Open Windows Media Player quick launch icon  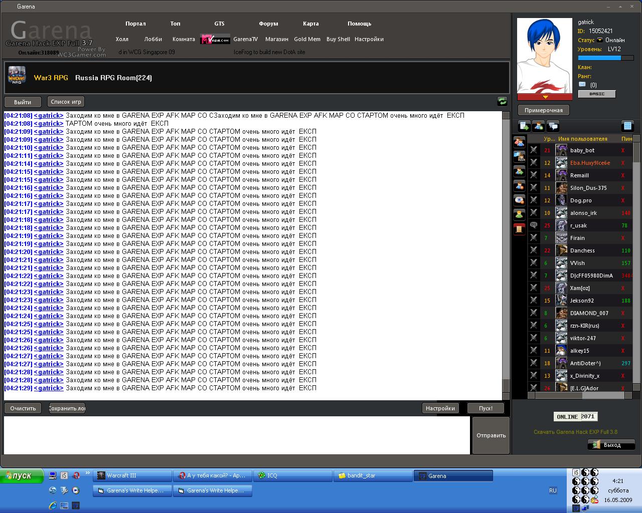tap(76, 490)
